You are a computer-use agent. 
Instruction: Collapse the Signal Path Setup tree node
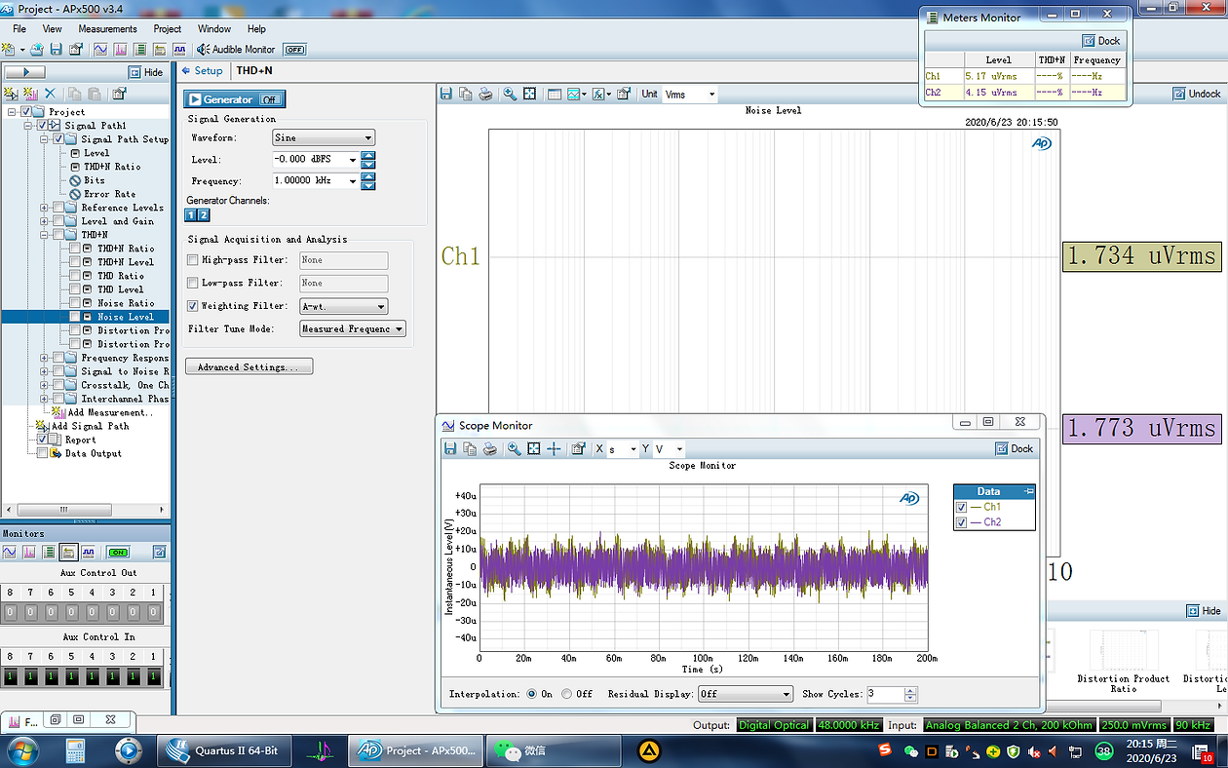(44, 139)
